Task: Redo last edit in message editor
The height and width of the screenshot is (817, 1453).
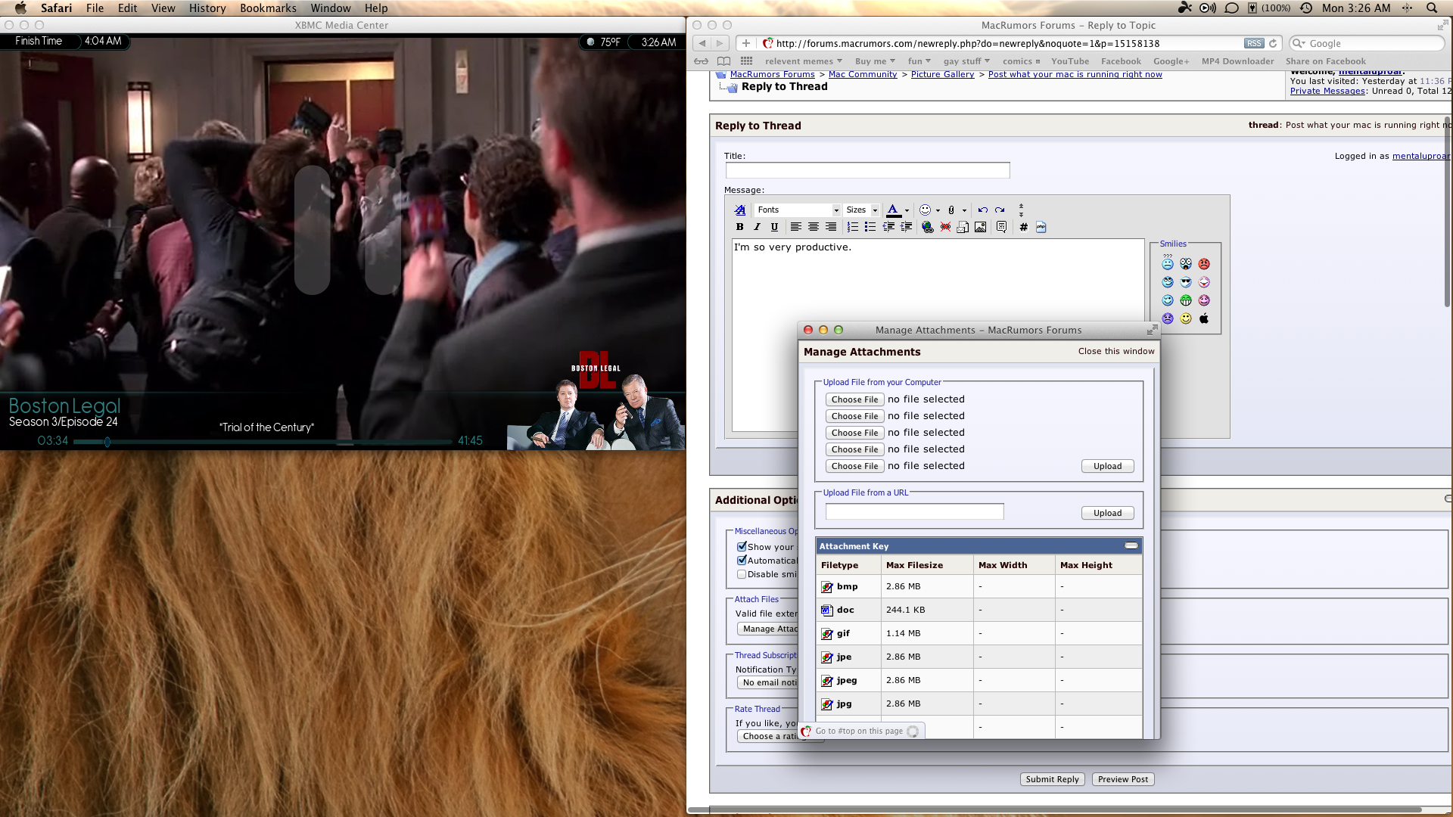Action: (x=1000, y=210)
